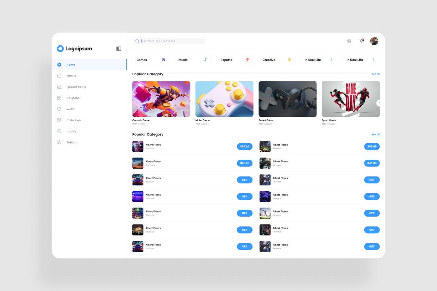The image size is (437, 291).
Task: Open the Spreadsheets section
Action: click(x=75, y=87)
